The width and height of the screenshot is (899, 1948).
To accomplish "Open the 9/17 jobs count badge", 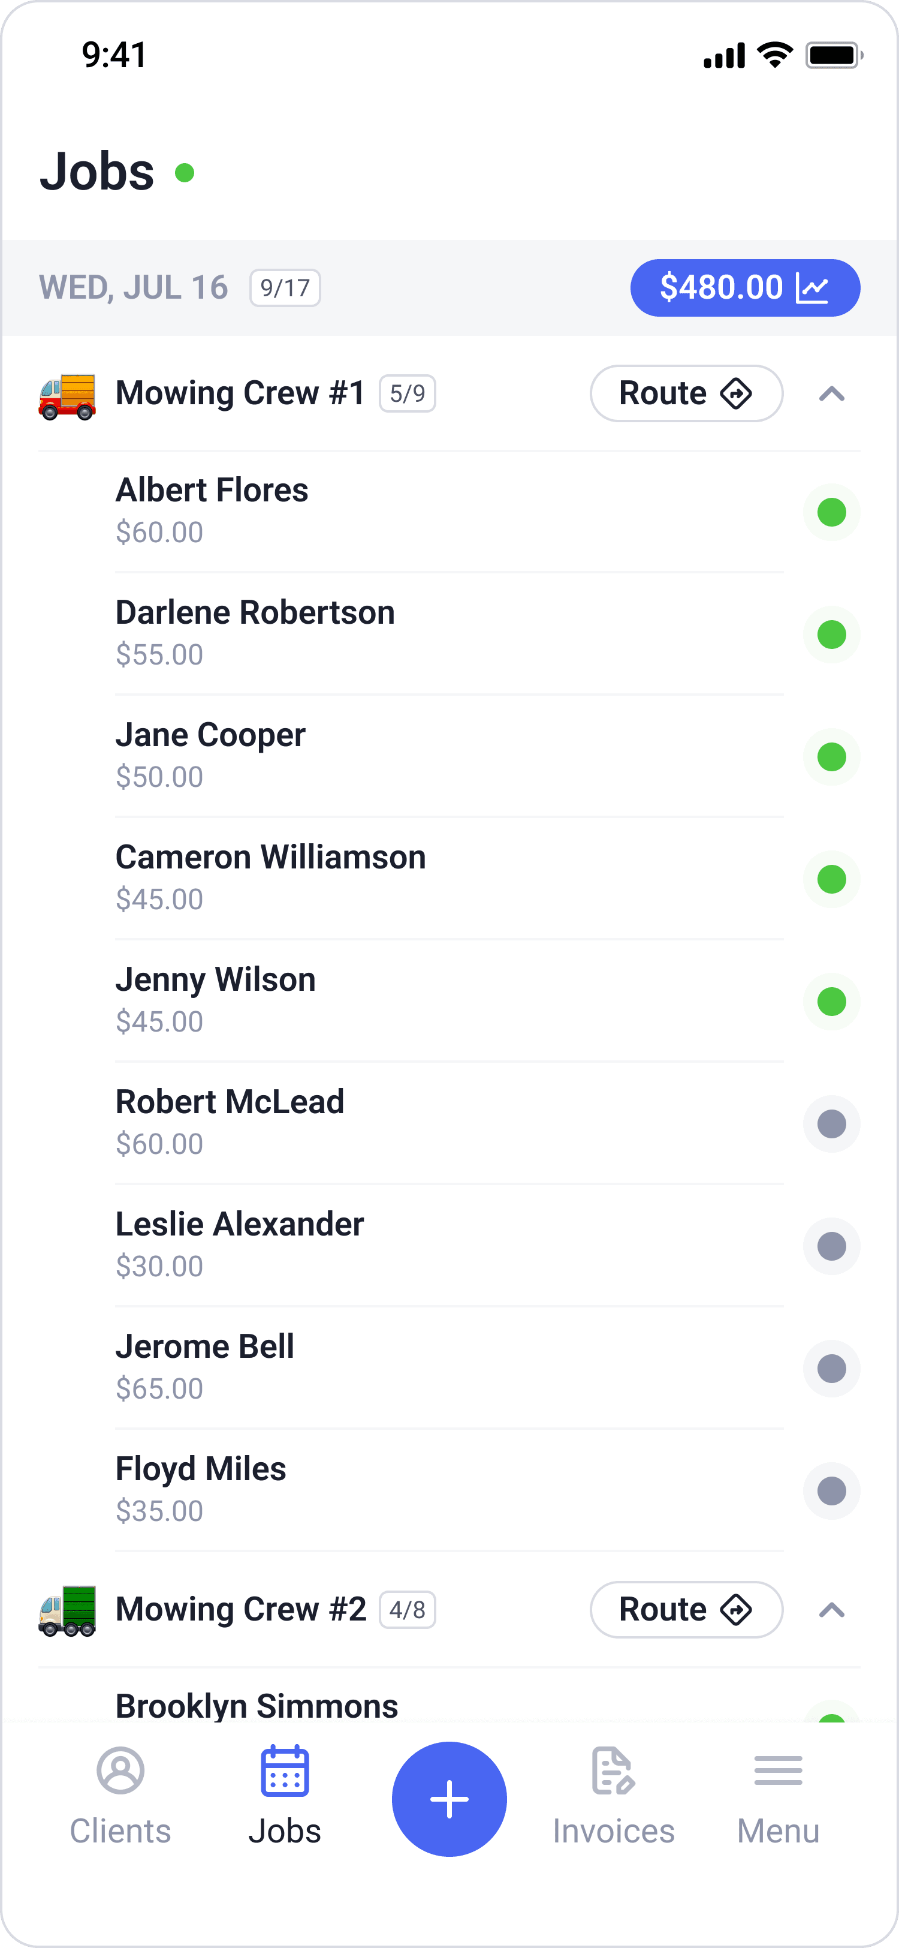I will [285, 288].
